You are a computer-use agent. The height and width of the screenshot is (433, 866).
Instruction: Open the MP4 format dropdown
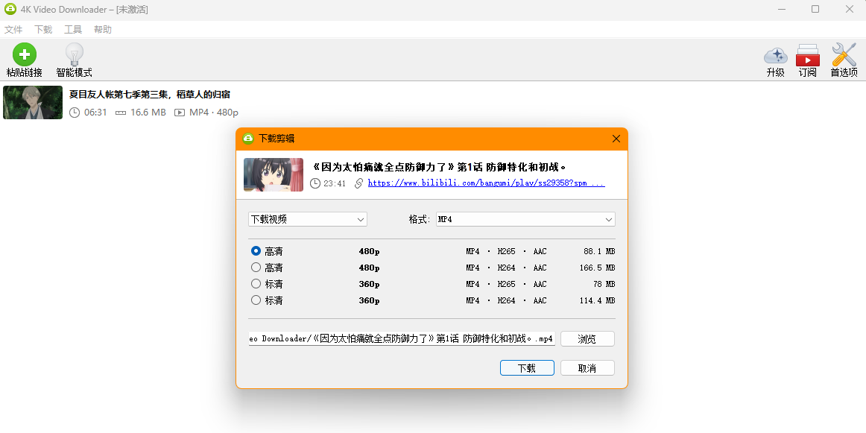coord(525,219)
